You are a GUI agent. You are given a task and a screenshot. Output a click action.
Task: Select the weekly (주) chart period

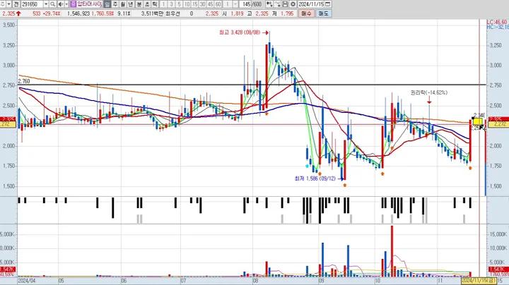point(115,4)
